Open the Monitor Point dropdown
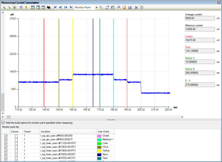Screen dimensions: 222x162 [96, 7]
